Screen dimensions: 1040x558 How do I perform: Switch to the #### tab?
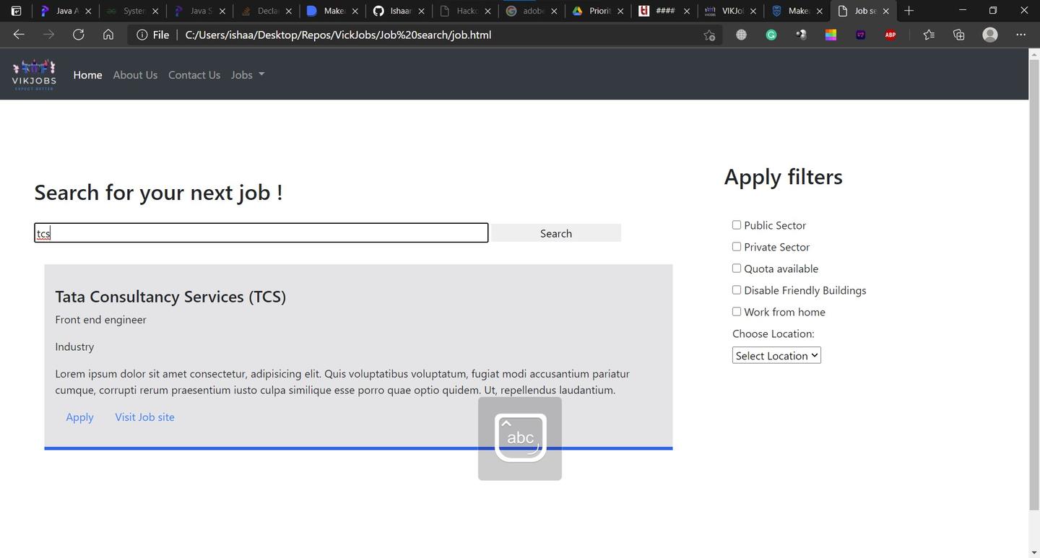pyautogui.click(x=664, y=11)
